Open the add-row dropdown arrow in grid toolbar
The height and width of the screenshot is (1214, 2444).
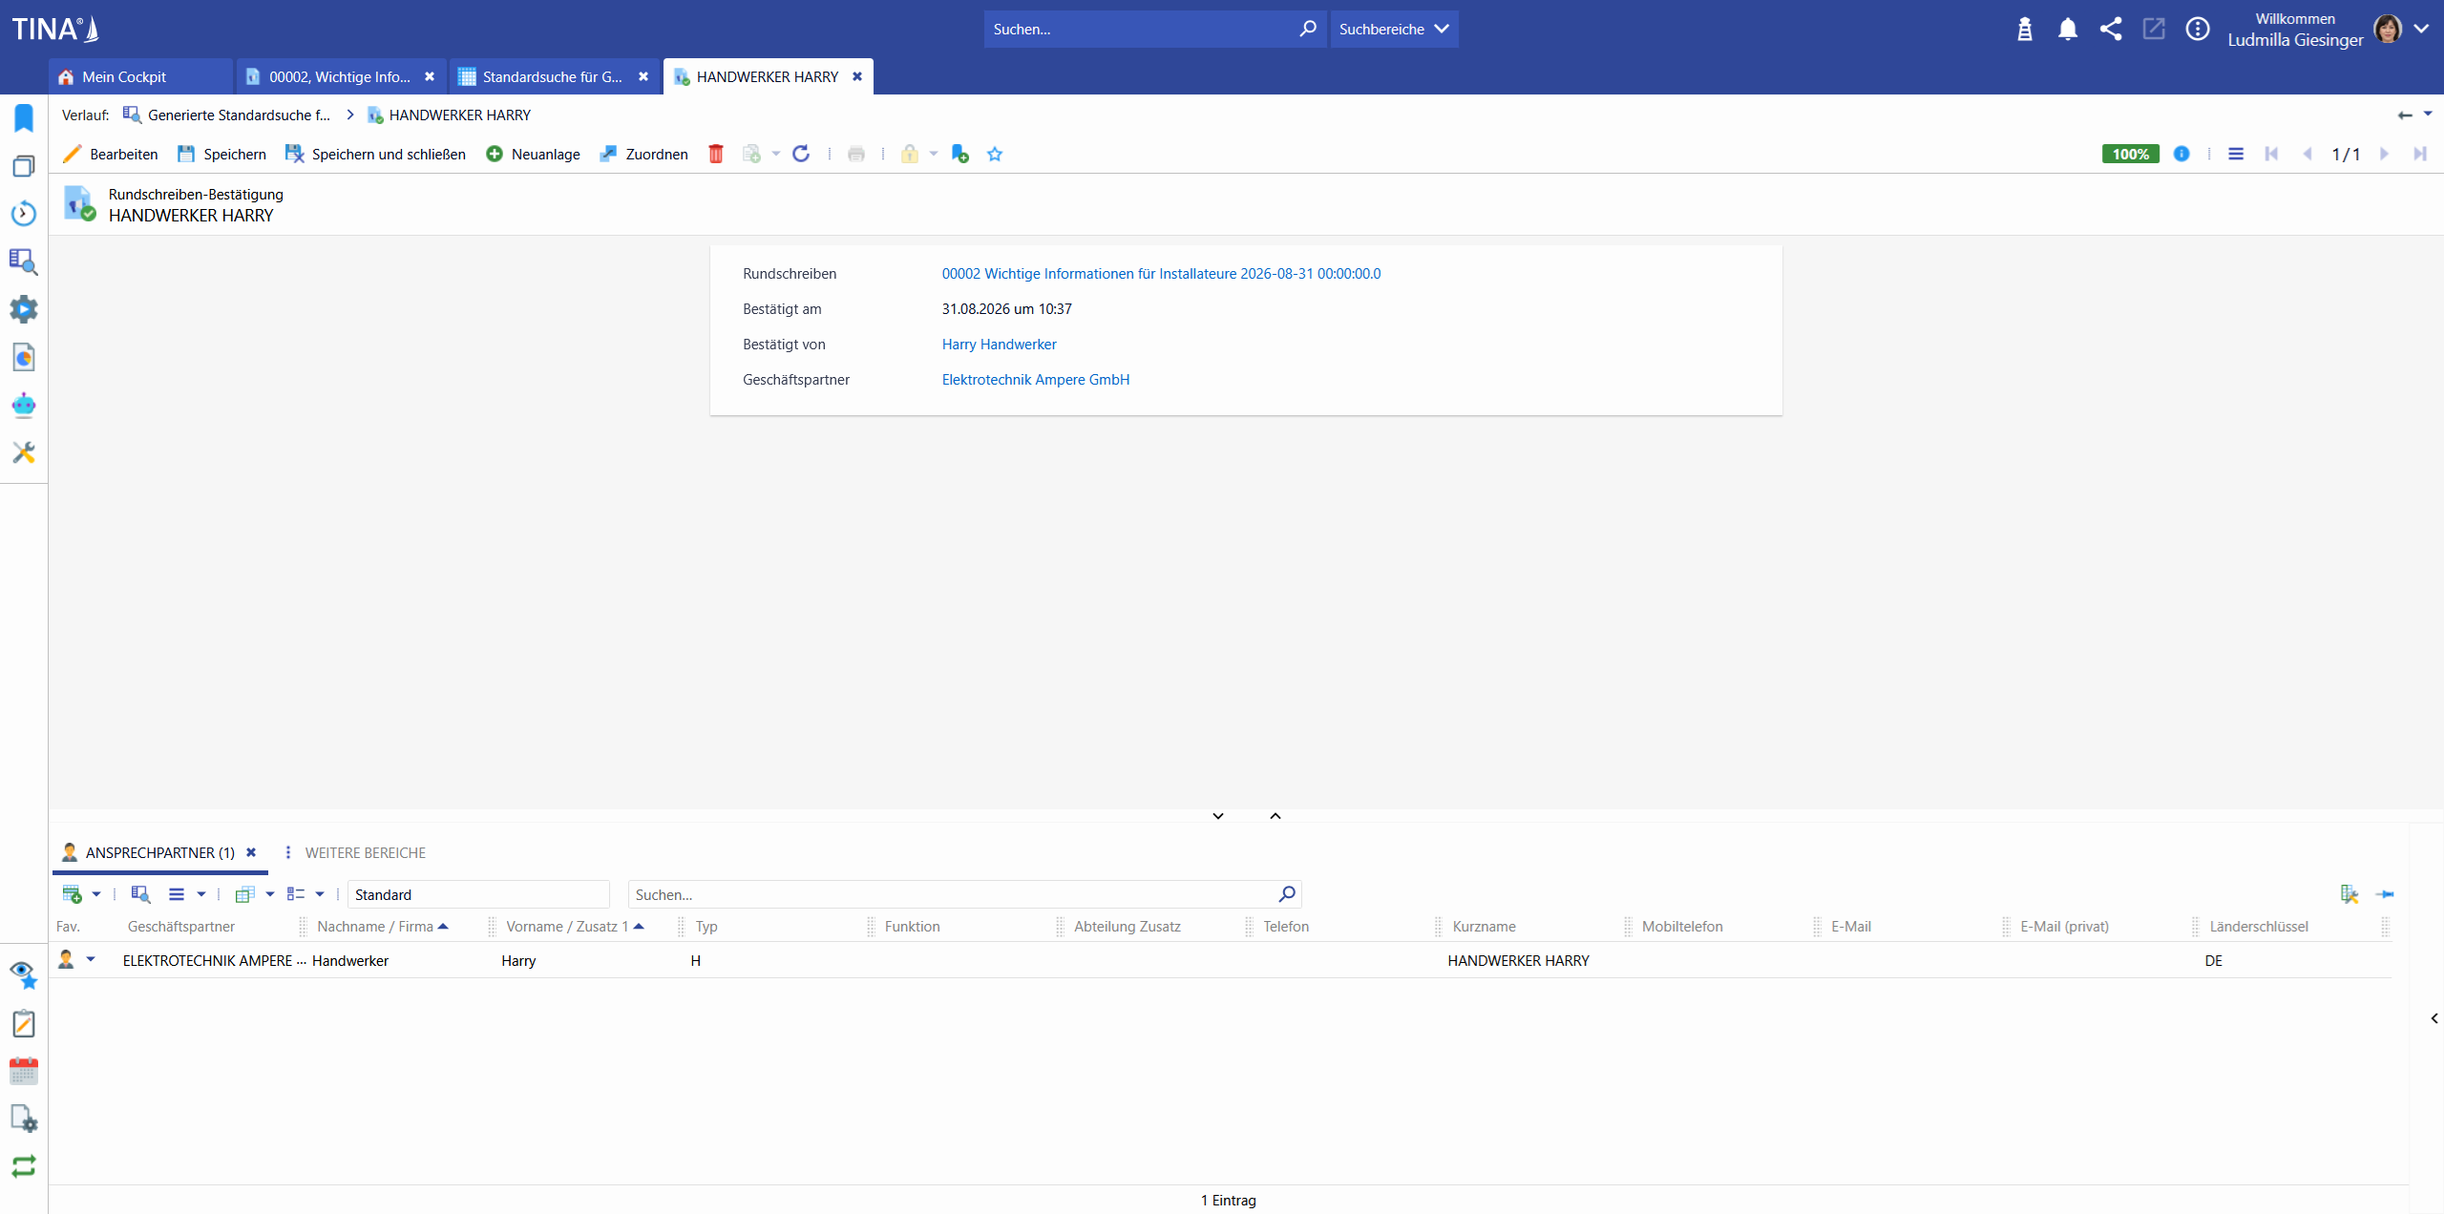click(x=96, y=894)
